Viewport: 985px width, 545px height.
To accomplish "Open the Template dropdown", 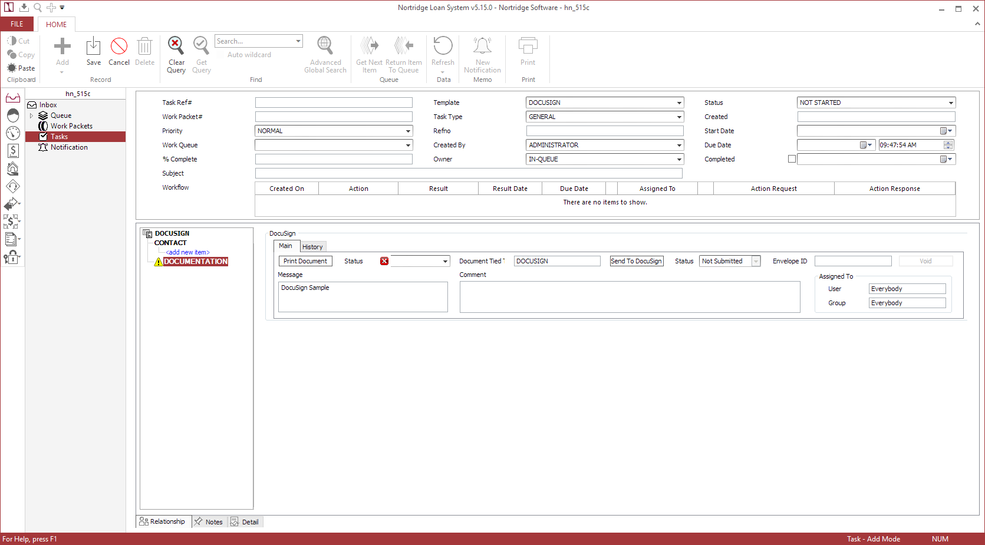I will click(x=679, y=103).
